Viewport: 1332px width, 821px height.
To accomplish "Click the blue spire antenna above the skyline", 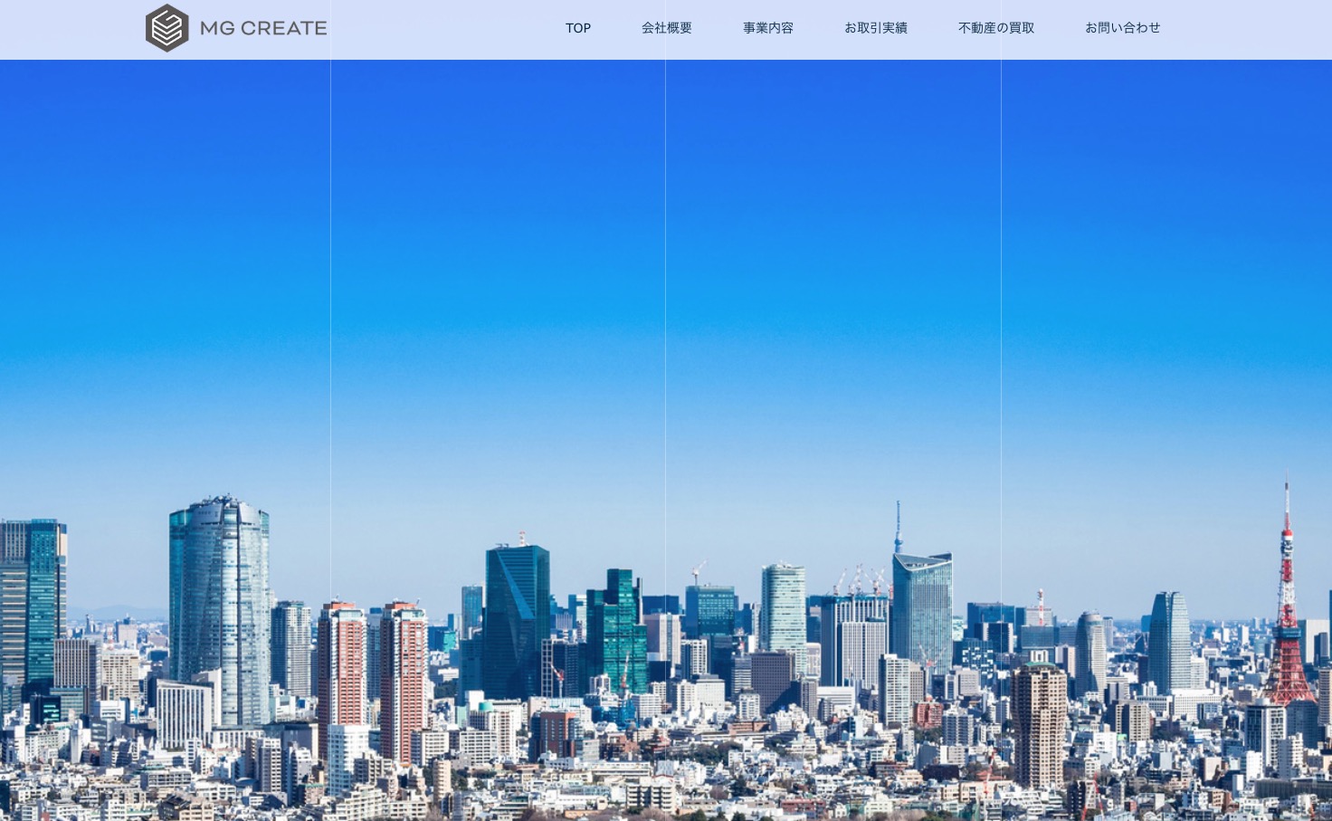I will tap(899, 528).
